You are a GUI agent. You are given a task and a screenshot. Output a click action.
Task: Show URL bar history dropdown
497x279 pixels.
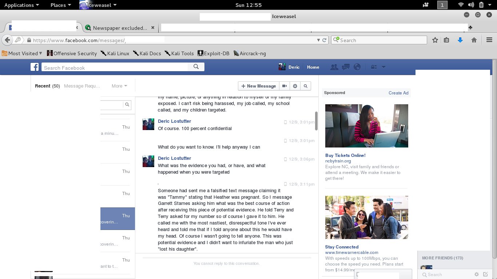pyautogui.click(x=318, y=40)
